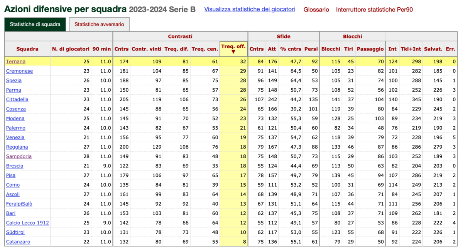Sort by Passaggio column header
Screen dimensions: 463x251
tap(370, 49)
